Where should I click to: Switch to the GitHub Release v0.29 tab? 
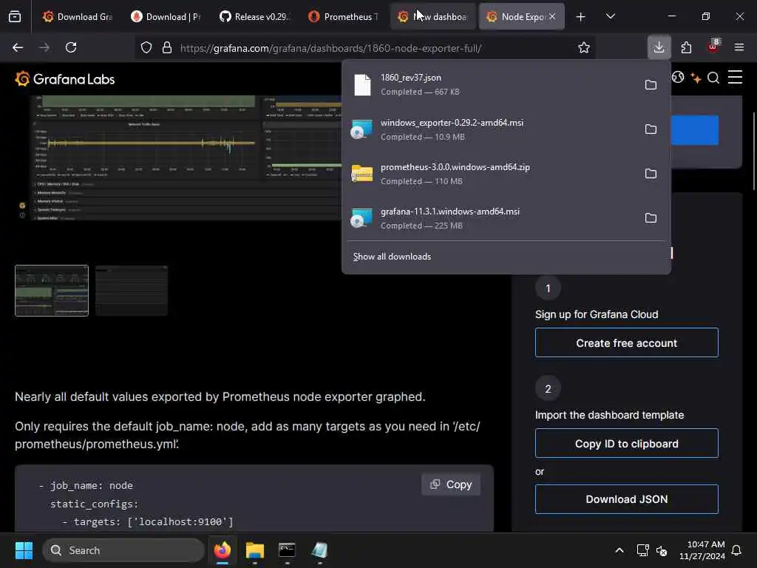[255, 16]
